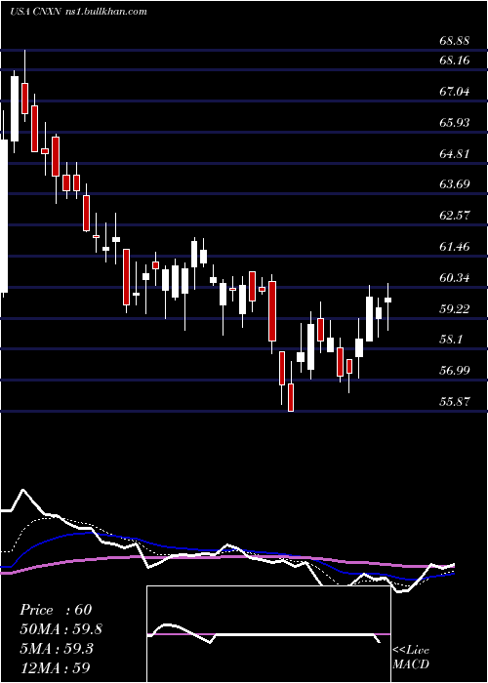Click the USA CNXN ns1.bullkhan.com header text
Image resolution: width=488 pixels, height=683 pixels.
[77, 12]
